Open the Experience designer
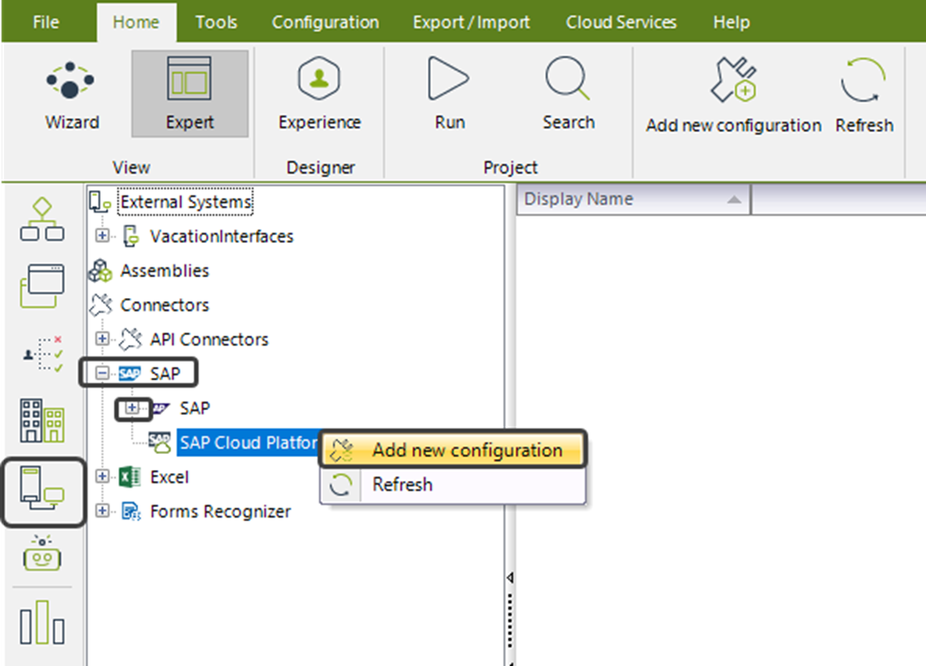 pyautogui.click(x=319, y=94)
